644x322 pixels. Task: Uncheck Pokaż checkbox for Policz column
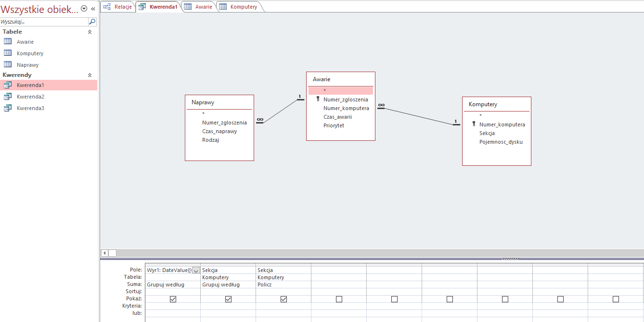point(283,299)
